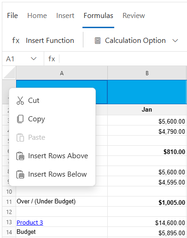Click the calculator icon beside Calculation Option

[x=98, y=41]
